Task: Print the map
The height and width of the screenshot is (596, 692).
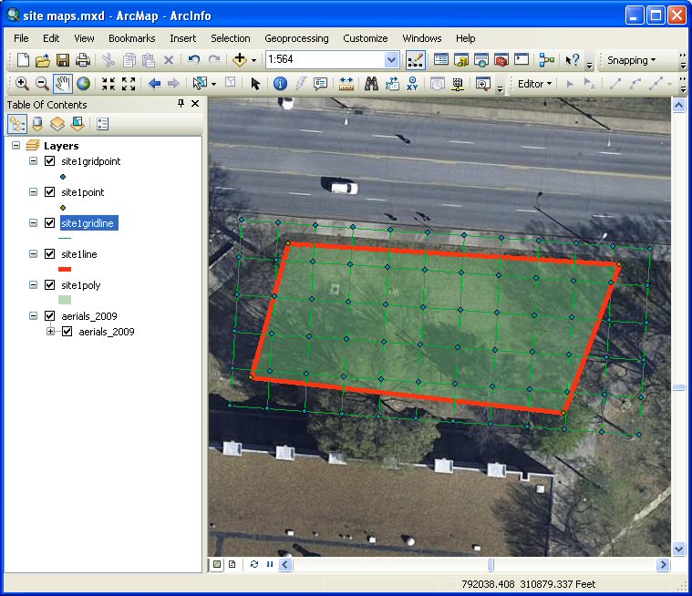Action: tap(83, 59)
